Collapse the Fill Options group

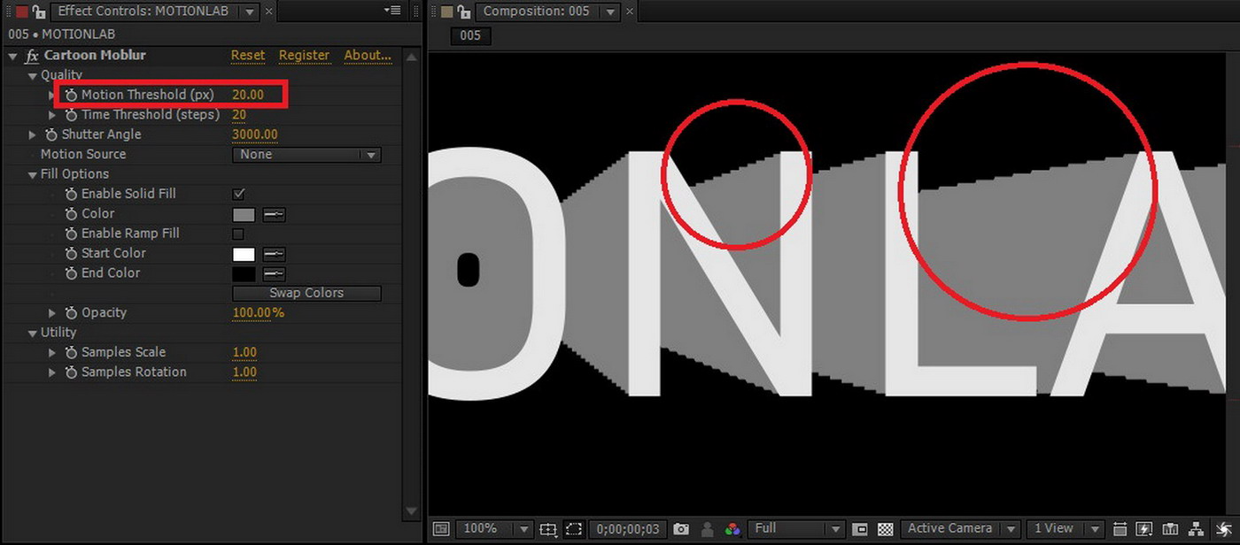33,174
